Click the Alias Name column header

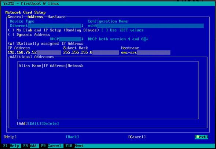coord(30,66)
